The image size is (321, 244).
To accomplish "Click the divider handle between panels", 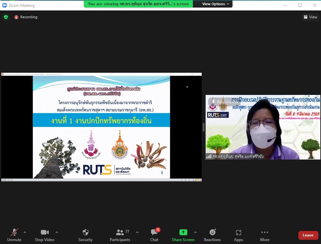I will tap(203, 127).
